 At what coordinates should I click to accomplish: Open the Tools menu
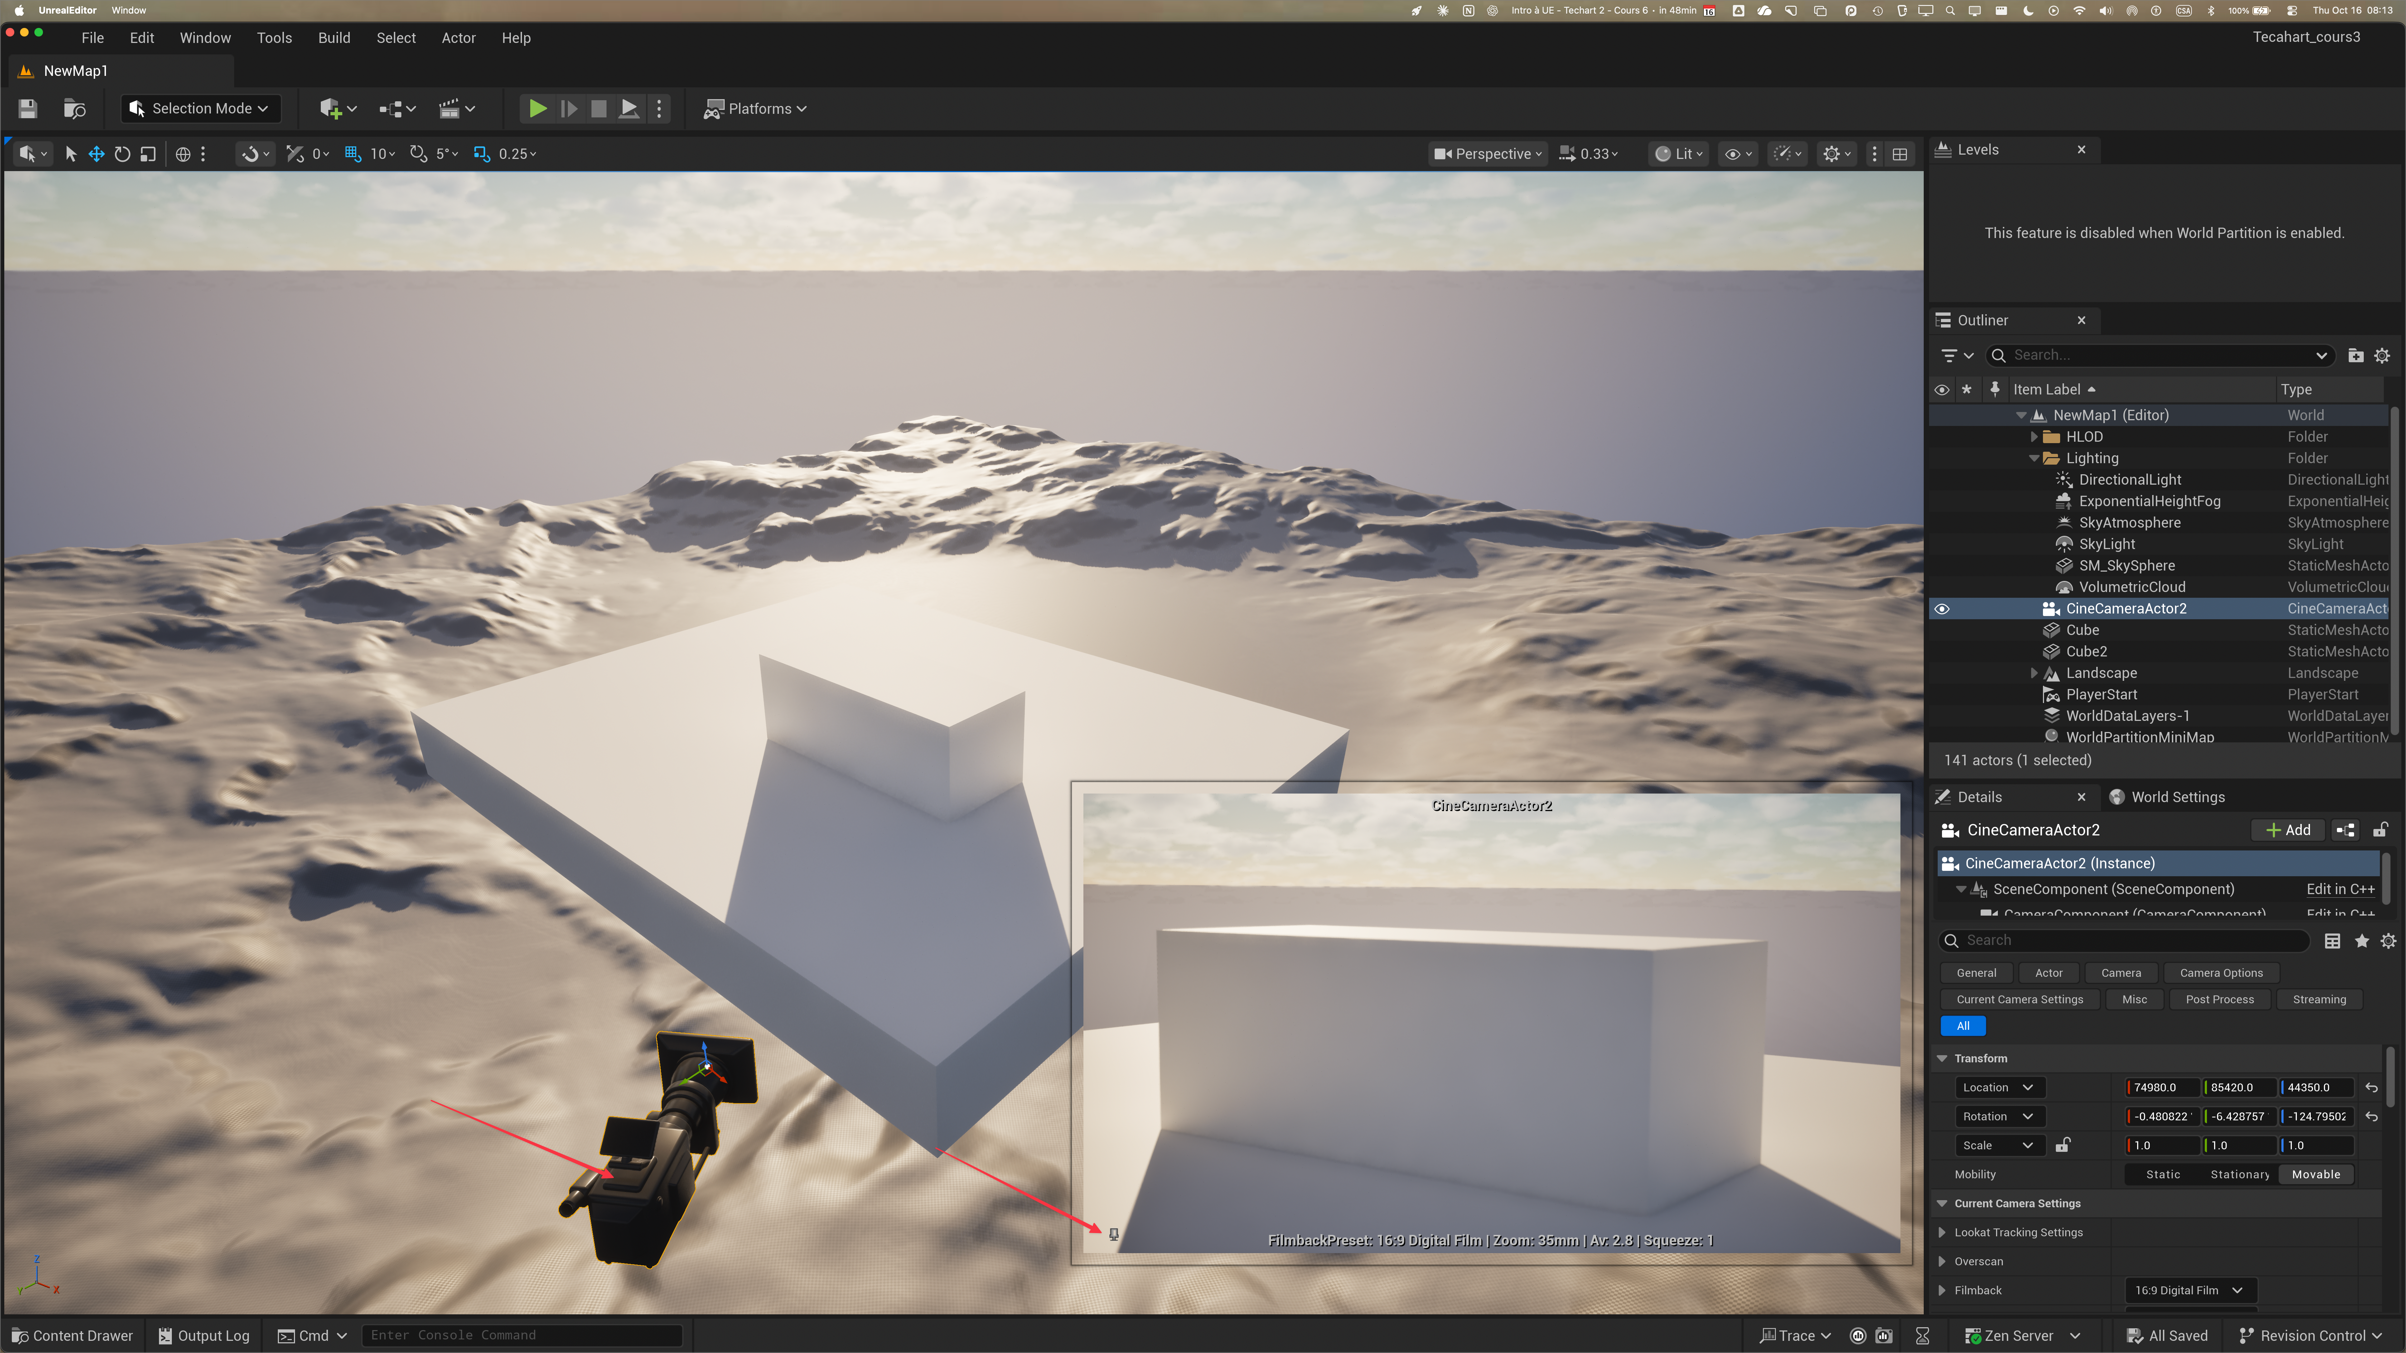[275, 38]
